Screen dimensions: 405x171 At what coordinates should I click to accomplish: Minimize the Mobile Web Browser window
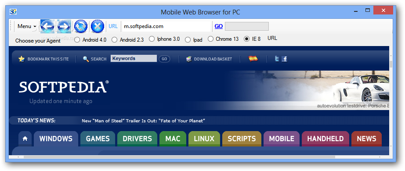click(x=355, y=11)
